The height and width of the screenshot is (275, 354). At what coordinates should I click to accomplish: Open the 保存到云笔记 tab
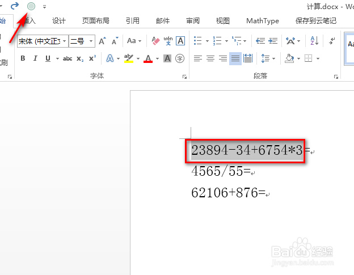pyautogui.click(x=316, y=21)
